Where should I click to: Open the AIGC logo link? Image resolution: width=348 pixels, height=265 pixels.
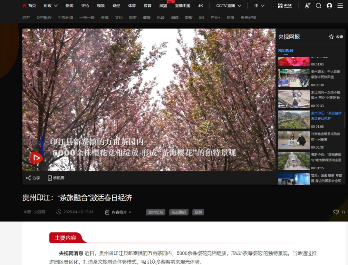(x=285, y=6)
